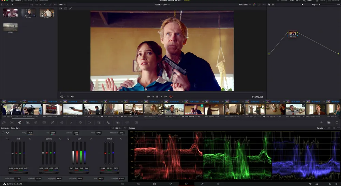Viewport: 341px width, 186px height.
Task: Open the Scopes panel three-dot menu
Action: (x=338, y=128)
